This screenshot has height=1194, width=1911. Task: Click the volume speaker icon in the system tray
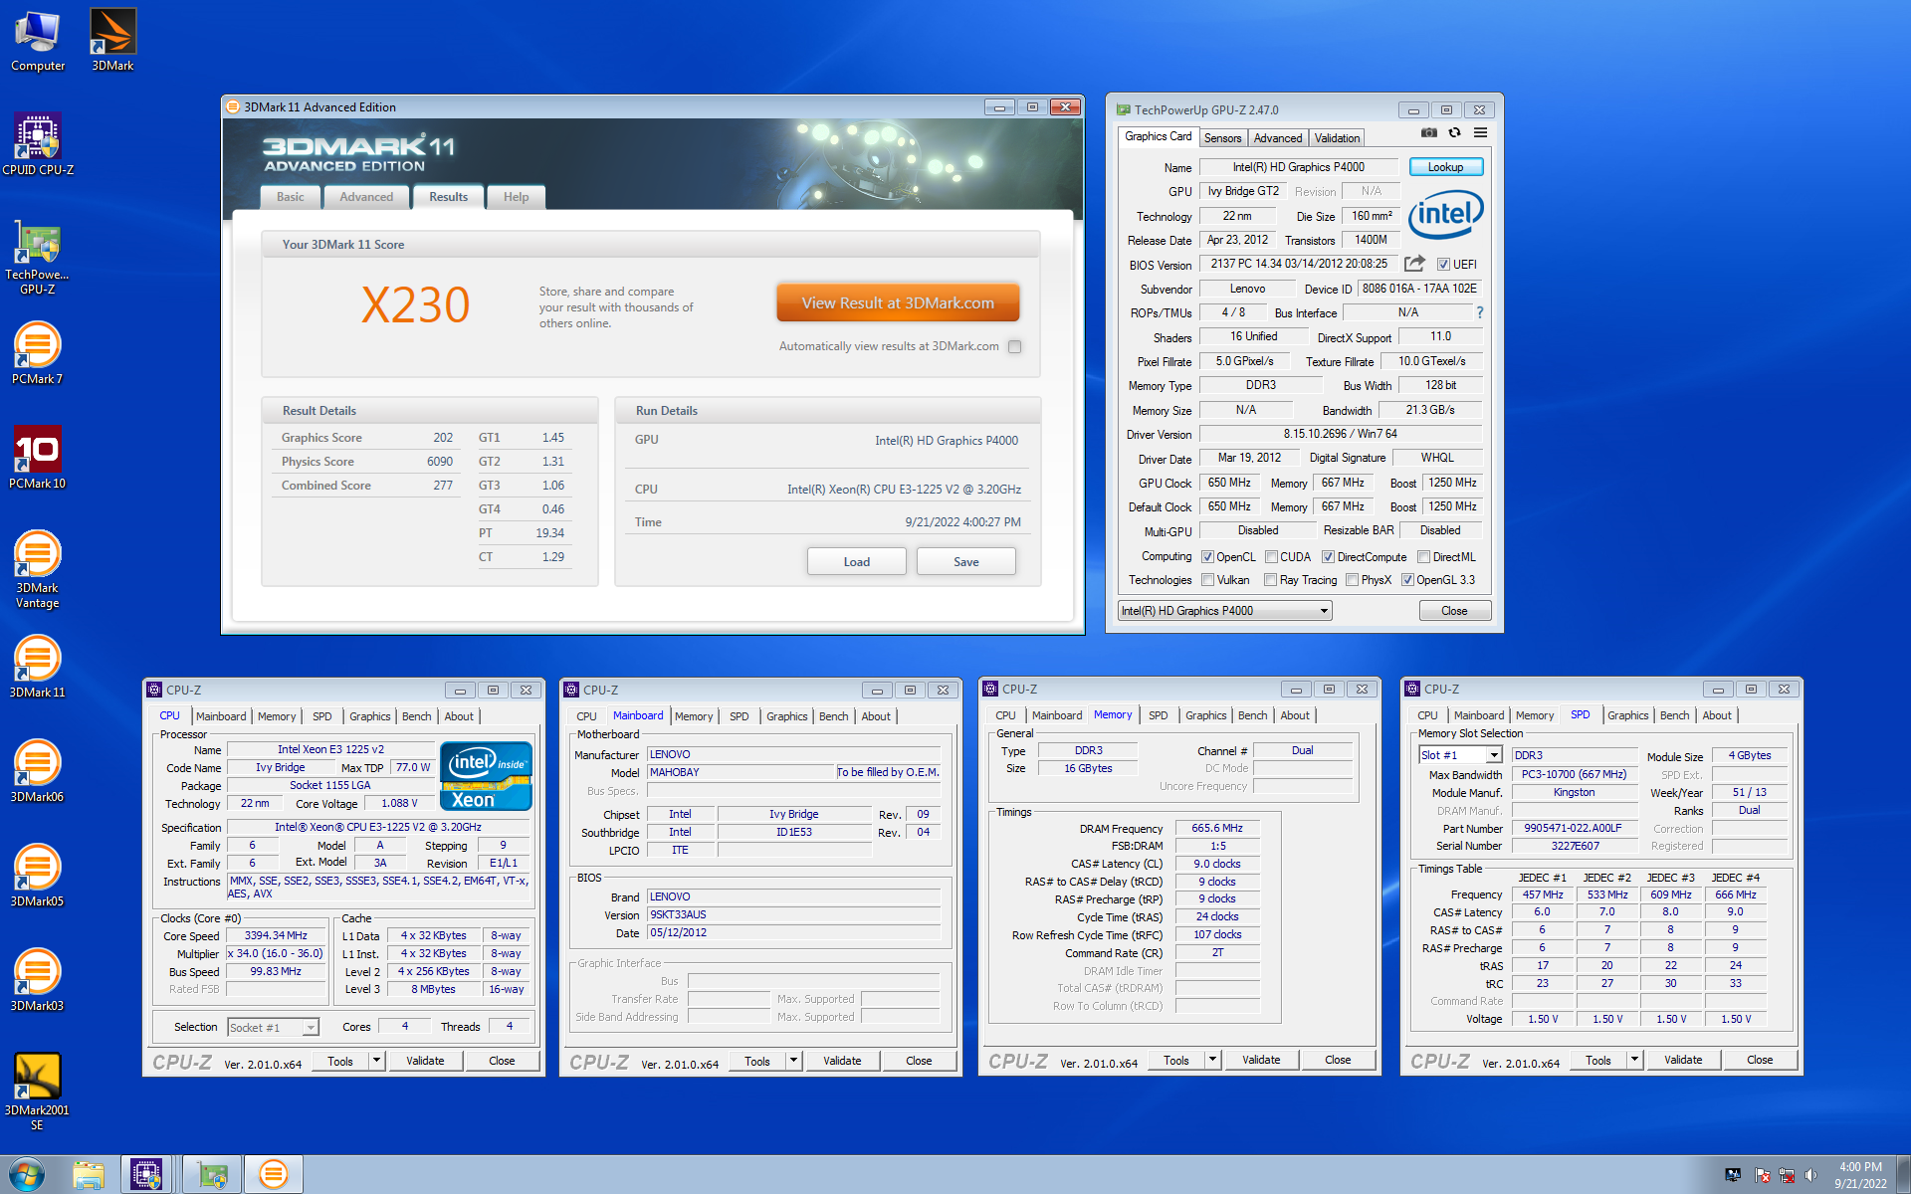[x=1810, y=1175]
